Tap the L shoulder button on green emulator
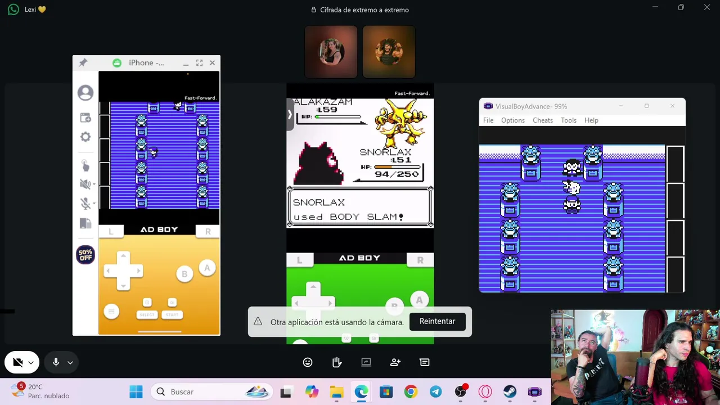The height and width of the screenshot is (405, 720). pos(299,260)
